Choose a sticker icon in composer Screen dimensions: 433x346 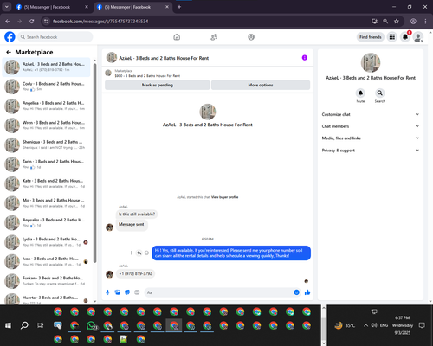point(127,292)
